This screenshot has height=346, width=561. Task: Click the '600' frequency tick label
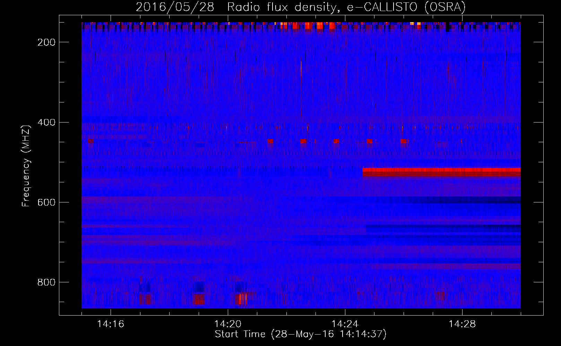(46, 202)
